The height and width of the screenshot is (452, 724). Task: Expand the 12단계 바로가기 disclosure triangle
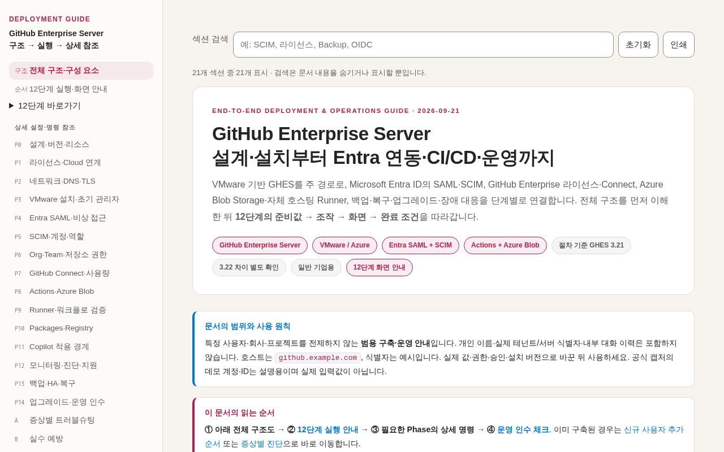(x=11, y=106)
